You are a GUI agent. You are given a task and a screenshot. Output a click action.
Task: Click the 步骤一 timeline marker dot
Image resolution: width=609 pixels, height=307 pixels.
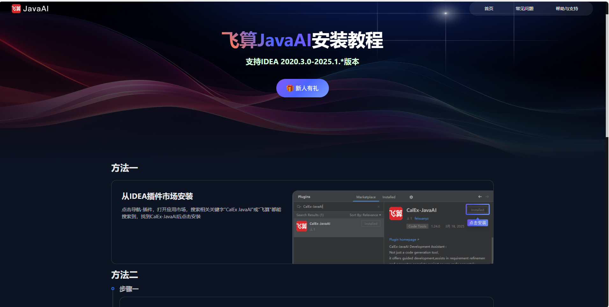(x=113, y=289)
